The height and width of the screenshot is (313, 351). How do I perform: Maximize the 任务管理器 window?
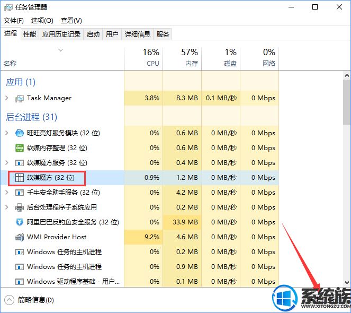pos(315,7)
